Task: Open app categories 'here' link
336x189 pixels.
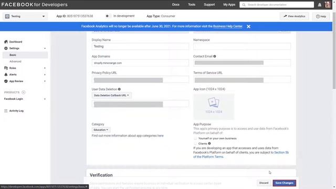Action: click(x=160, y=135)
